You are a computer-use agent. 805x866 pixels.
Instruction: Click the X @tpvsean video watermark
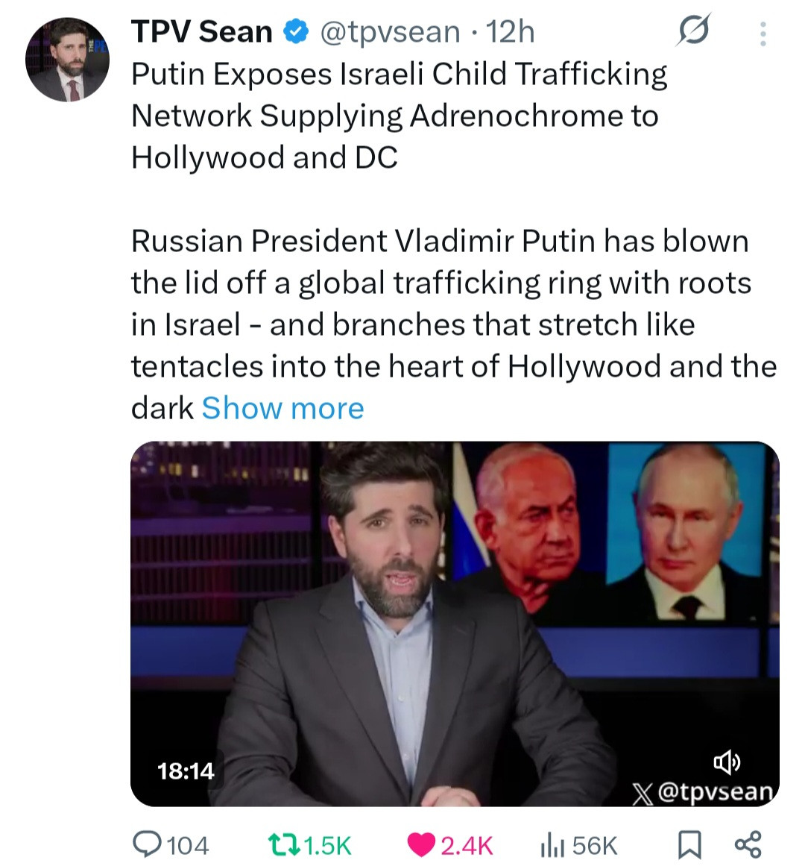(702, 791)
